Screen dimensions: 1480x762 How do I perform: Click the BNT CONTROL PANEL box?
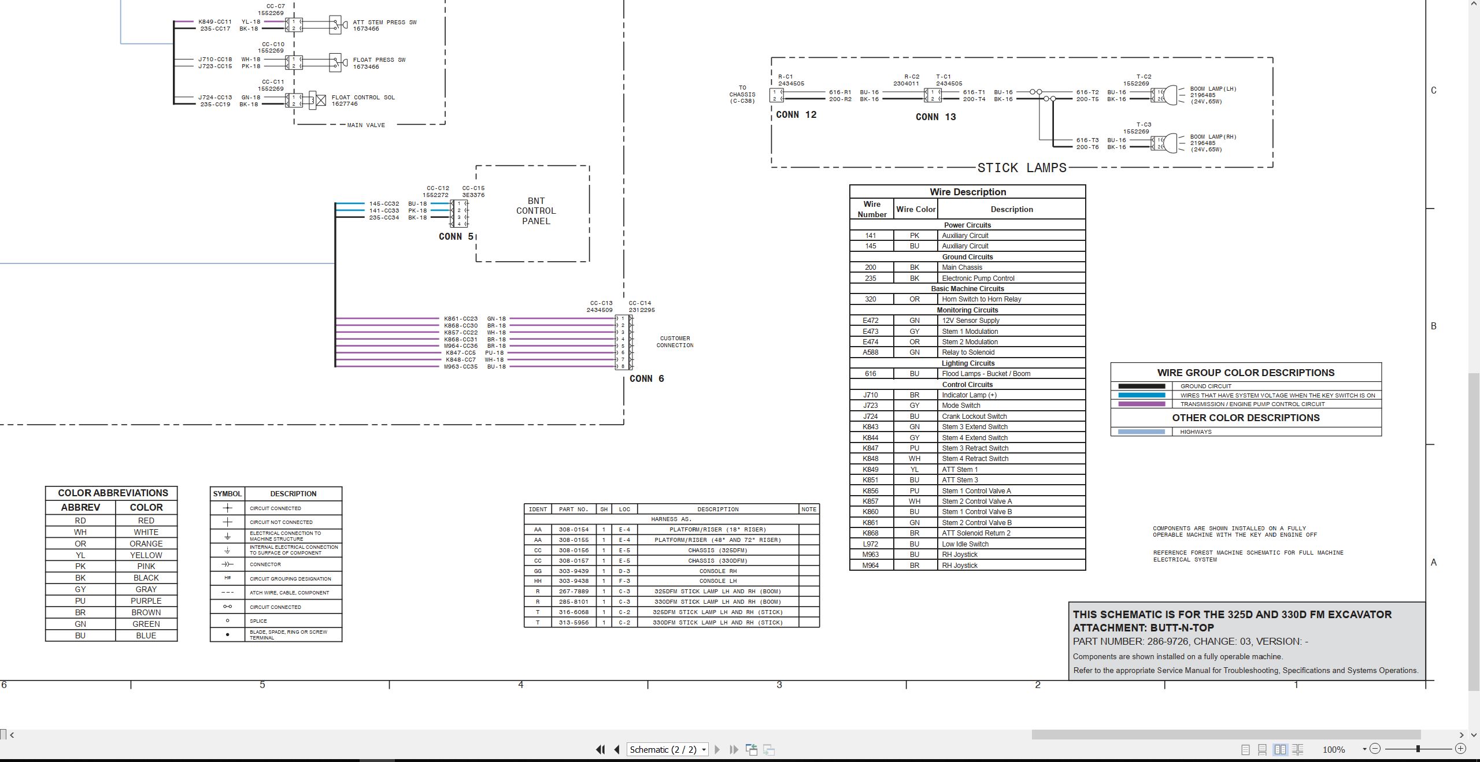pos(532,213)
